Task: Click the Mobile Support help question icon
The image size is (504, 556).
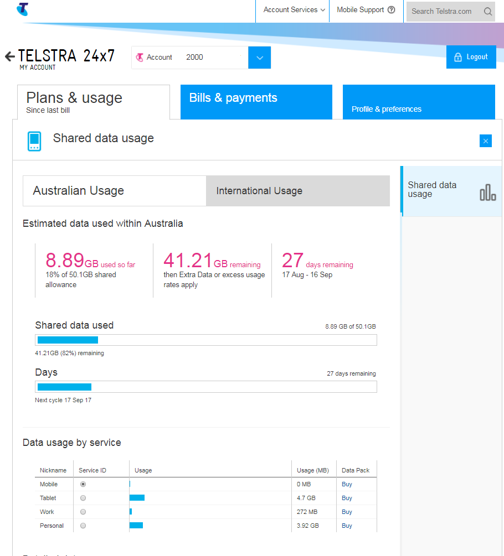Action: [392, 10]
